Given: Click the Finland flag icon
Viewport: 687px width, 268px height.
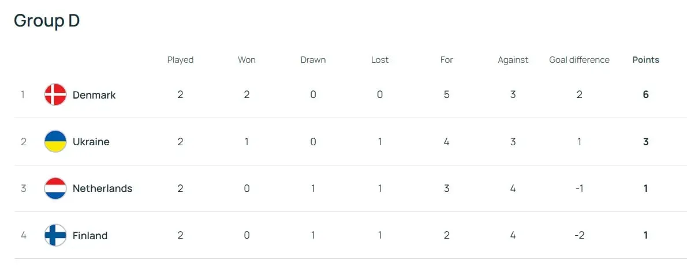Looking at the screenshot, I should tap(55, 235).
